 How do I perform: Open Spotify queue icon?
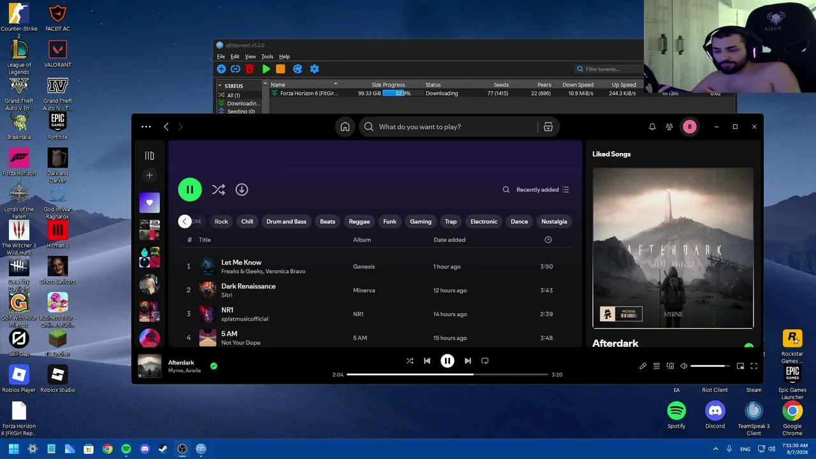tap(657, 366)
